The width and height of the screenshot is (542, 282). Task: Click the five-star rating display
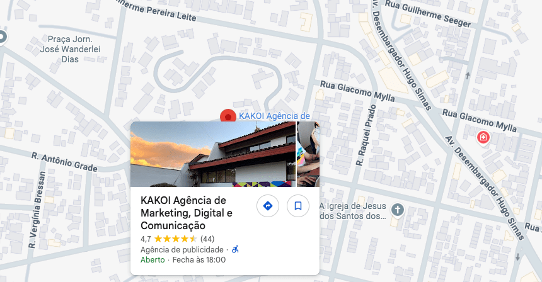(x=176, y=239)
